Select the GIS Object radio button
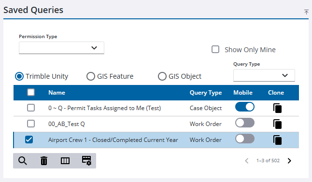312x182 pixels. point(162,76)
